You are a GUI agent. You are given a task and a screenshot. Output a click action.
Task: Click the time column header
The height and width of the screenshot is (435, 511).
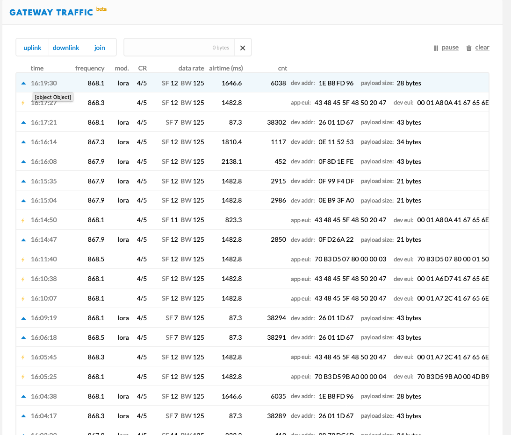tap(37, 68)
